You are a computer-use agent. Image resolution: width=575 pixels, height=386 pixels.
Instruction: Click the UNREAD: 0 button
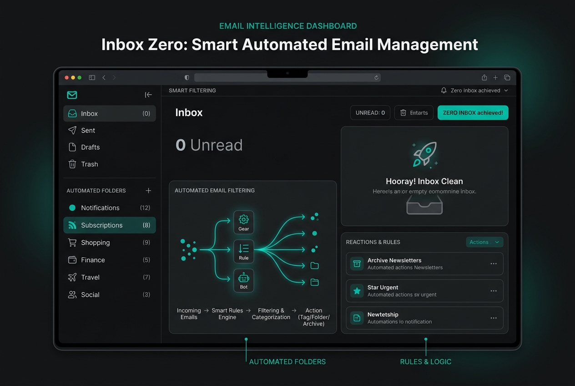coord(370,113)
